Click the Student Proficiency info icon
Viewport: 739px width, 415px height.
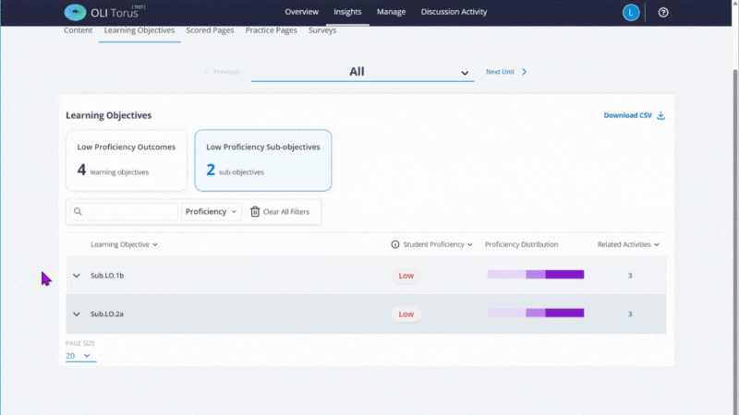coord(395,244)
